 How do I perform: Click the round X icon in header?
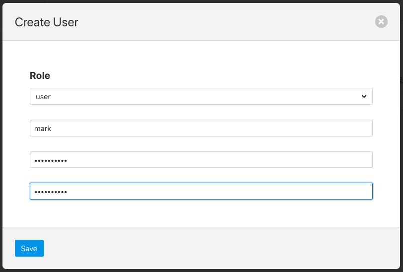click(x=381, y=21)
